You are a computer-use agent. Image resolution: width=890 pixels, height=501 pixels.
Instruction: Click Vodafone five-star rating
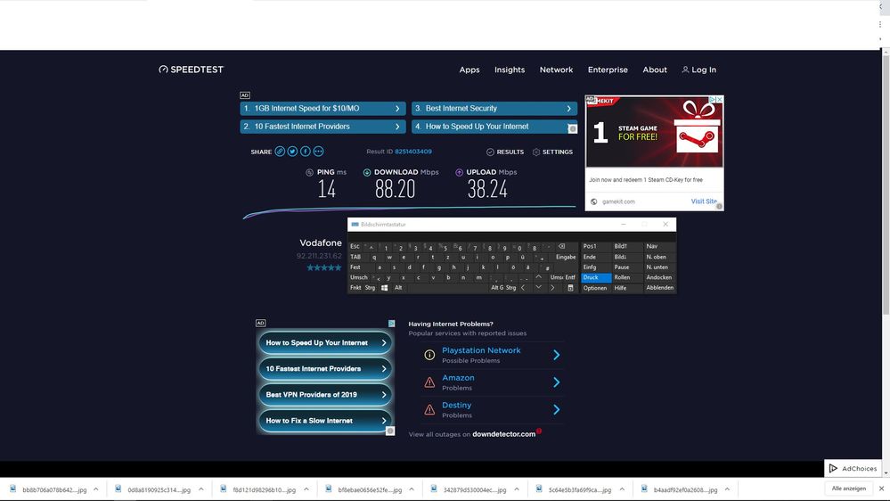pos(324,267)
